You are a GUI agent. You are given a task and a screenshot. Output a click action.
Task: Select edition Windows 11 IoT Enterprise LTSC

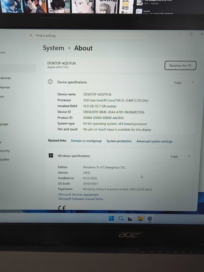point(104,167)
